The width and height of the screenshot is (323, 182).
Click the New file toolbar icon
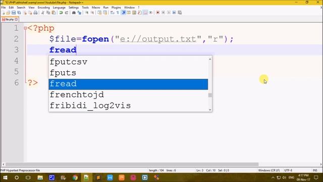click(x=3, y=13)
